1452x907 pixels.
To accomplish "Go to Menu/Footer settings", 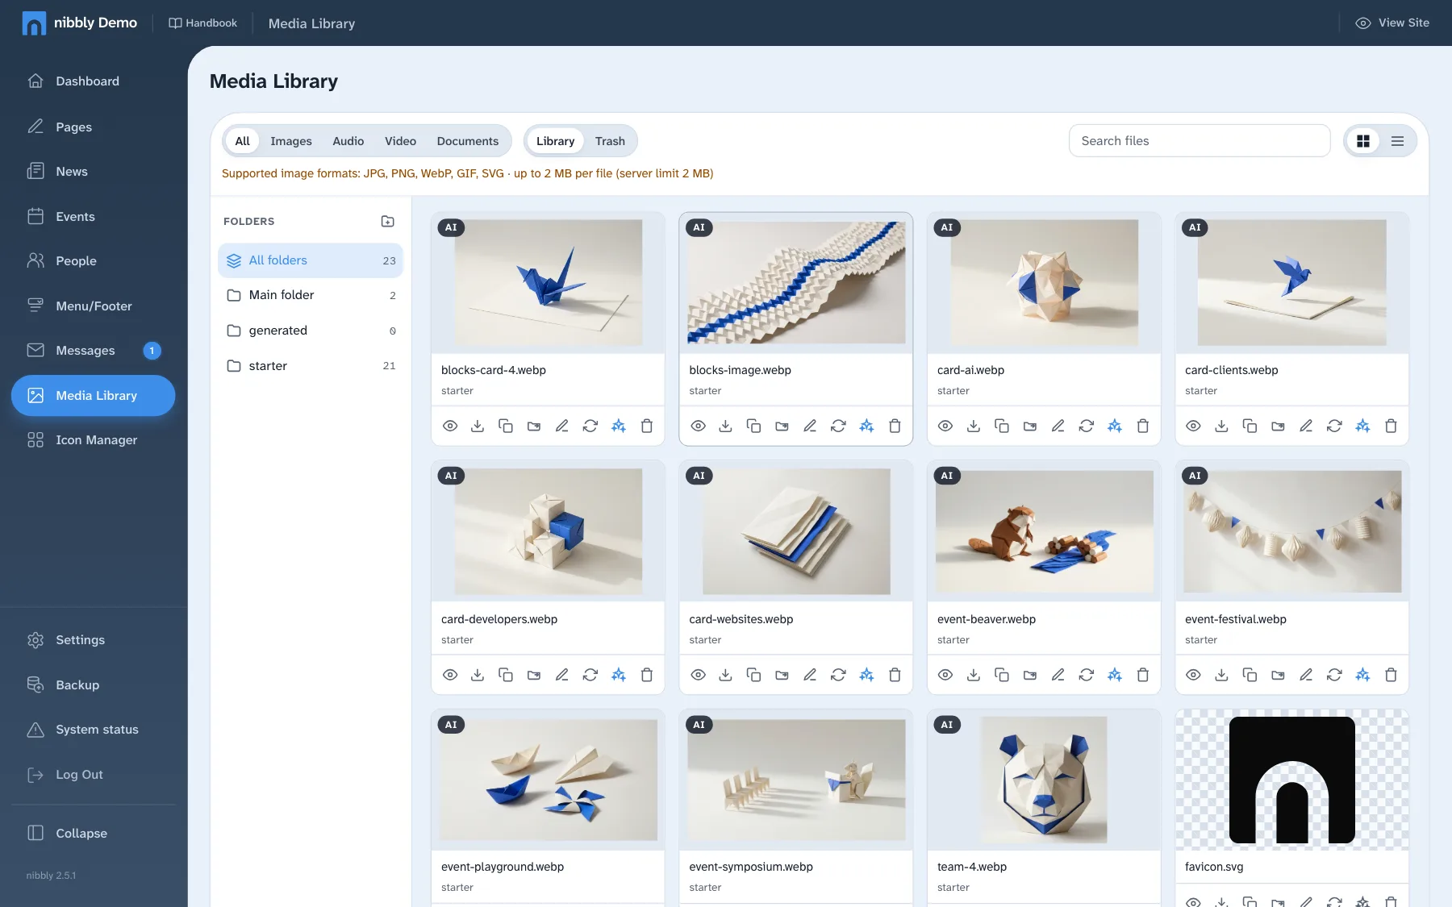I will coord(93,306).
